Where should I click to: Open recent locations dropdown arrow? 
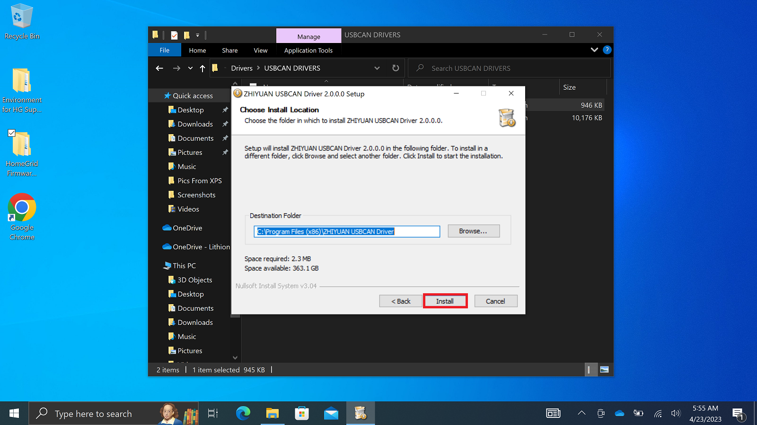point(190,68)
